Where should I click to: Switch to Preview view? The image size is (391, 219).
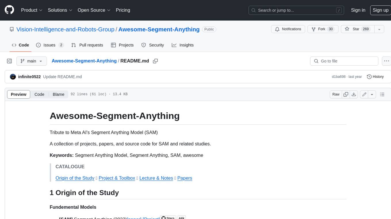click(19, 94)
